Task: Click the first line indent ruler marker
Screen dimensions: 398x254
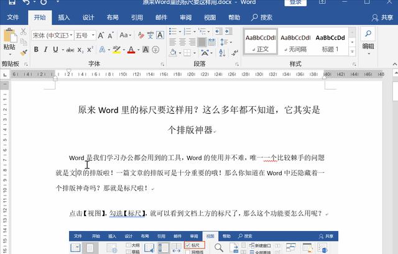Action: [x=69, y=71]
